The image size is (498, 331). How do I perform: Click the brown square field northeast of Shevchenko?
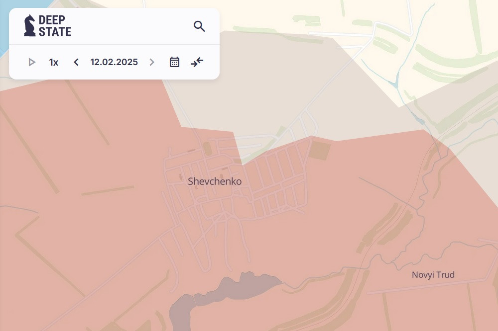pos(319,151)
